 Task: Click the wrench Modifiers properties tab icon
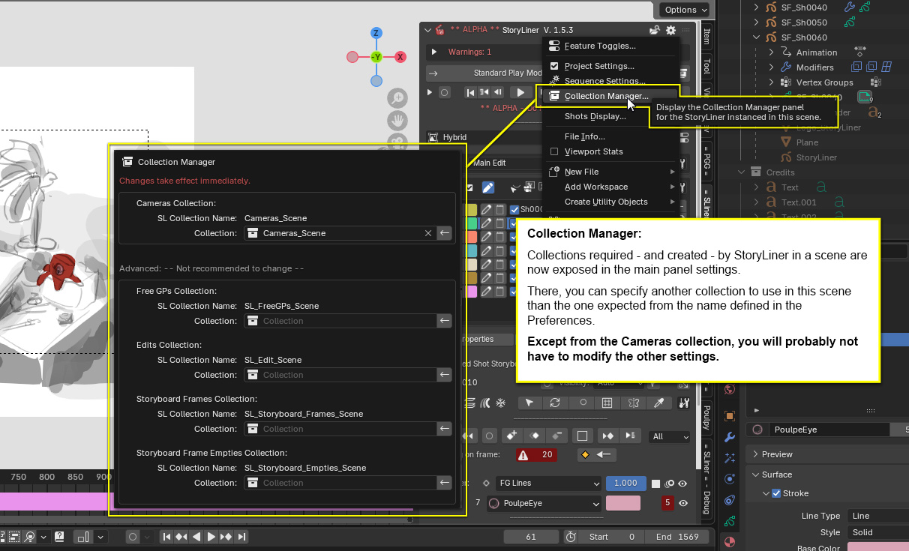click(x=730, y=436)
